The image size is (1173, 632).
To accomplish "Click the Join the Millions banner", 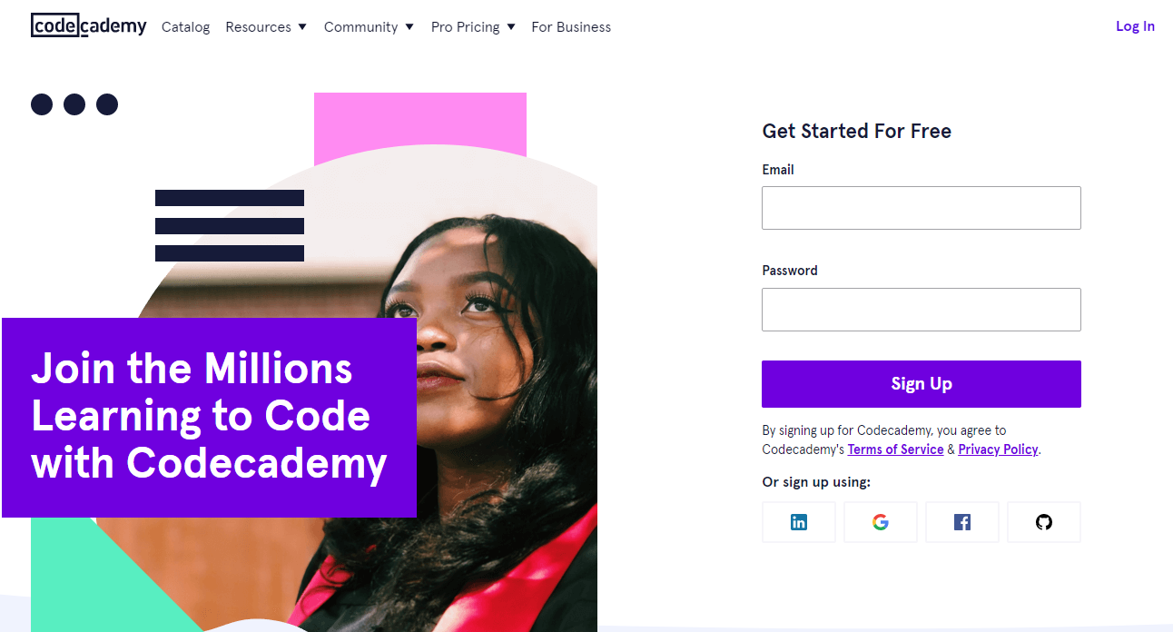I will tap(209, 418).
